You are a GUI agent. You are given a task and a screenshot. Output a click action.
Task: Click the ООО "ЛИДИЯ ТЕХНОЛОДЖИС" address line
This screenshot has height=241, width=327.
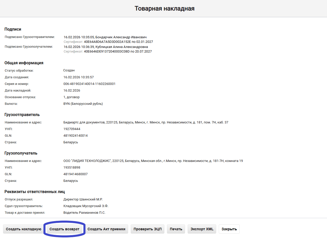click(x=153, y=161)
